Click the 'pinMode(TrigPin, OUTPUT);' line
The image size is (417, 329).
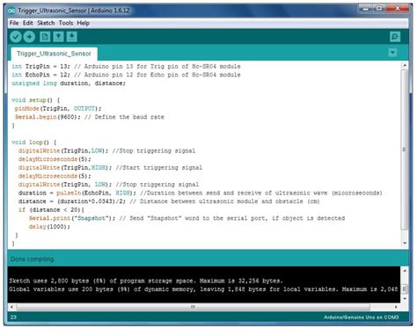58,108
